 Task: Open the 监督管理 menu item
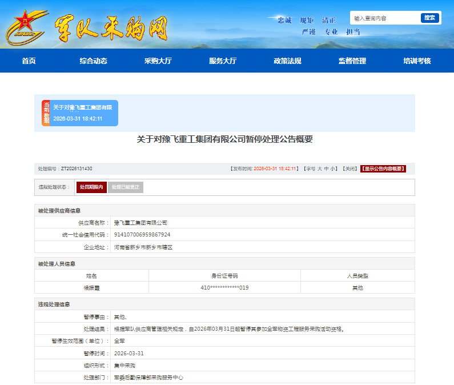(x=352, y=61)
